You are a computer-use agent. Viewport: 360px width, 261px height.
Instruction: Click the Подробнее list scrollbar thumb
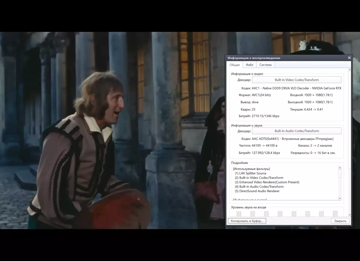[340, 173]
